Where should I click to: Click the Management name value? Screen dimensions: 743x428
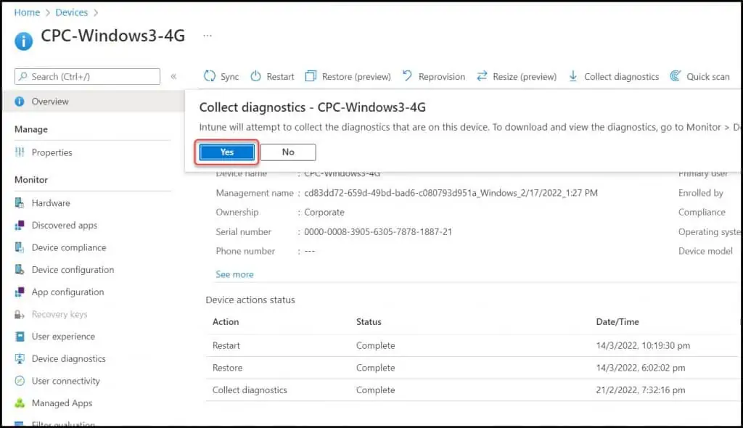pos(451,193)
